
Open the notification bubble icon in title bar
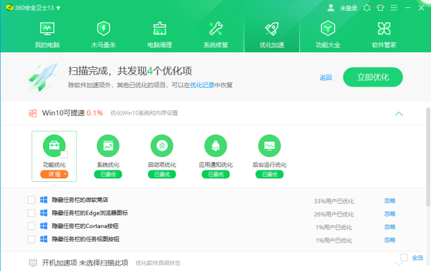point(367,8)
